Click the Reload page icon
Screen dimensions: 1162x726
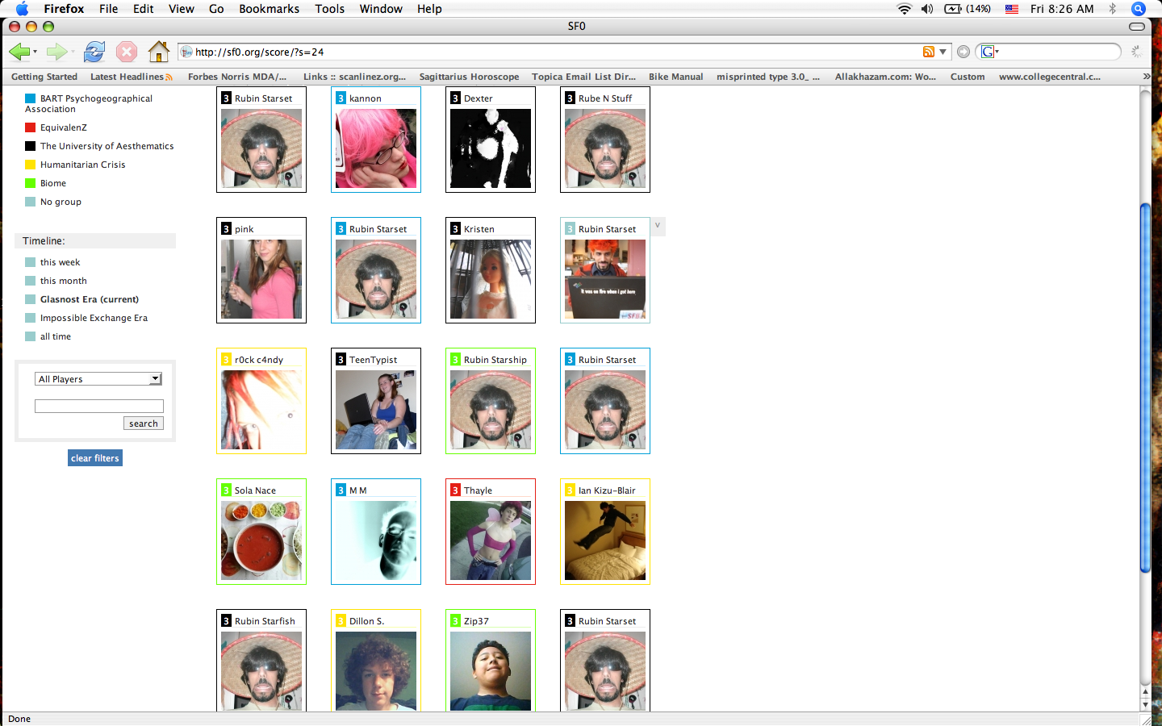pos(94,52)
